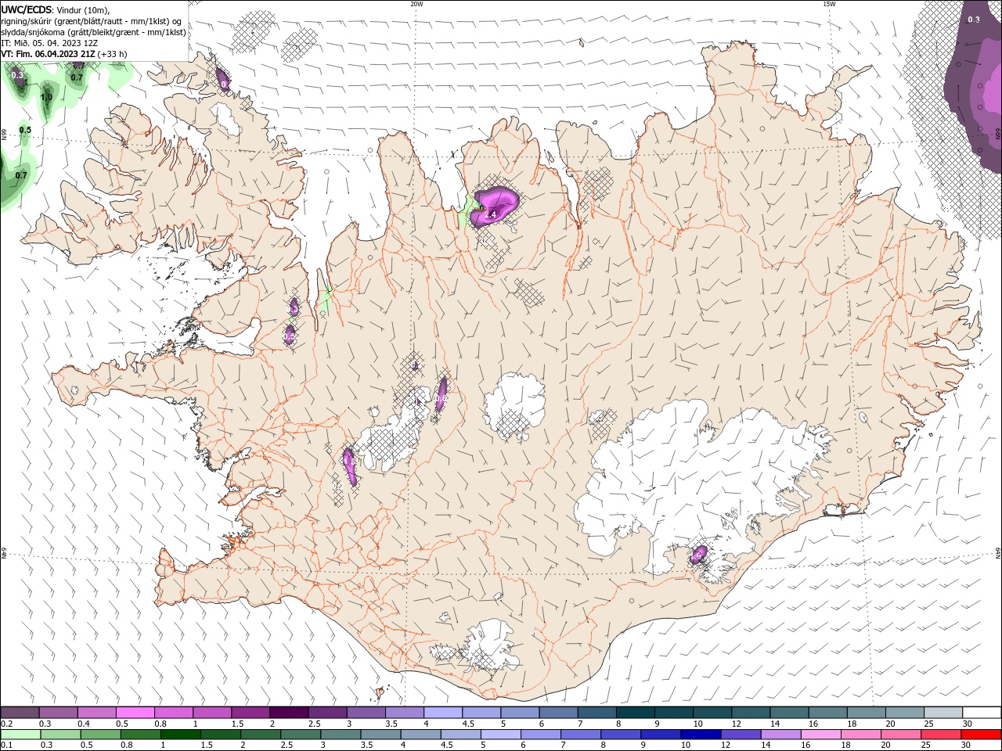Select the VT: Fim. 06.04.2023 21Z line
This screenshot has height=751, width=1002.
(x=49, y=54)
